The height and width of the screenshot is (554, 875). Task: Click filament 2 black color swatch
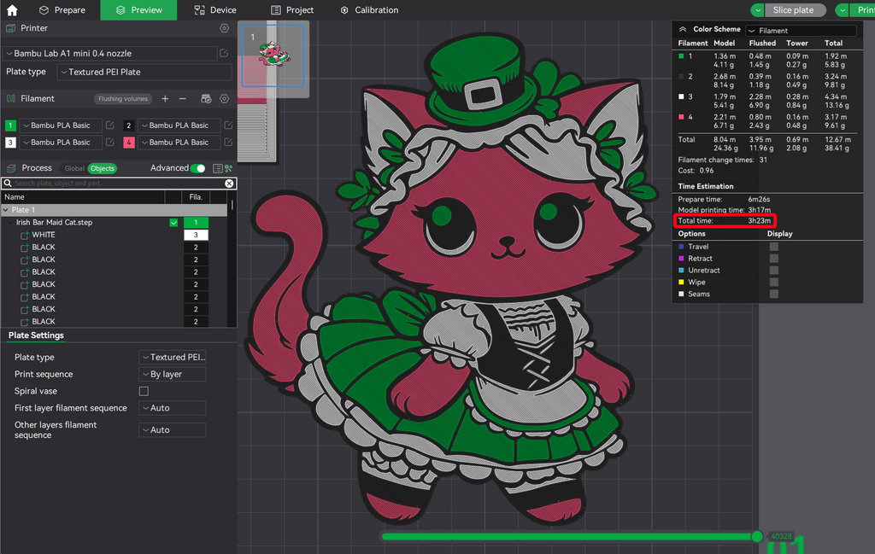(129, 125)
